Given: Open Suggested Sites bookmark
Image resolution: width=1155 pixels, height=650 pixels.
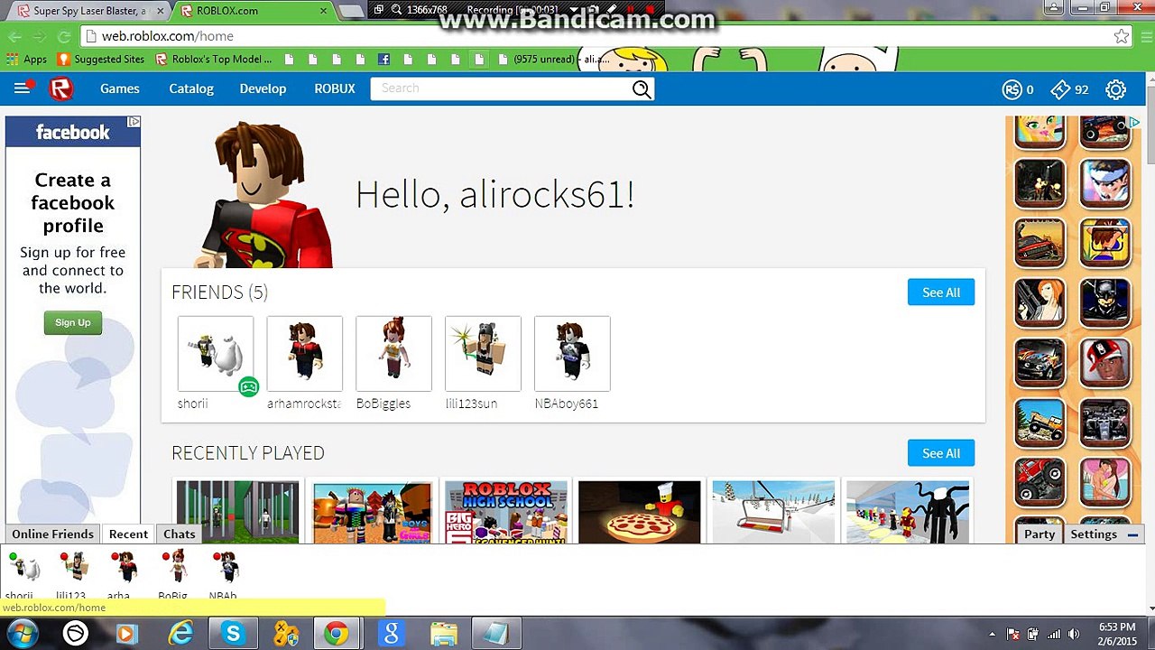Looking at the screenshot, I should [101, 60].
